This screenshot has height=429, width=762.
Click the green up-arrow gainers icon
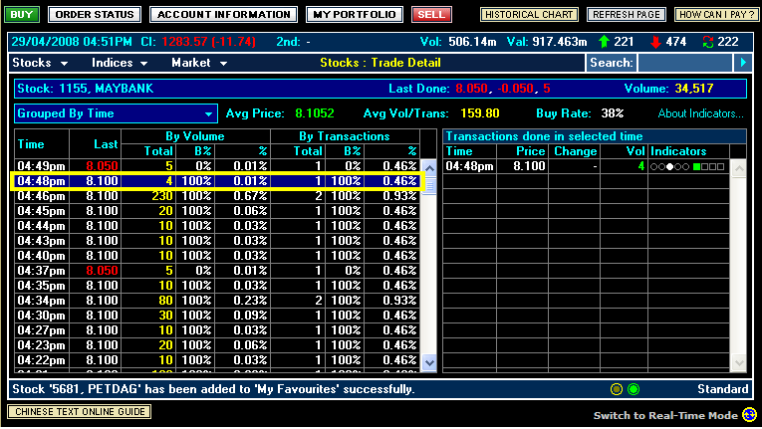606,41
